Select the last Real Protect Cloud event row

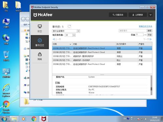102,64
